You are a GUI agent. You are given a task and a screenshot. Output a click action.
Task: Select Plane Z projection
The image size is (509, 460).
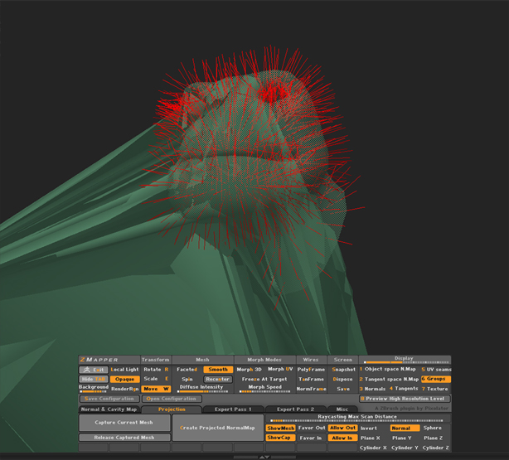point(435,438)
